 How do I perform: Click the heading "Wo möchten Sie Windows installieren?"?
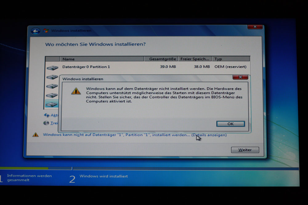[95, 44]
